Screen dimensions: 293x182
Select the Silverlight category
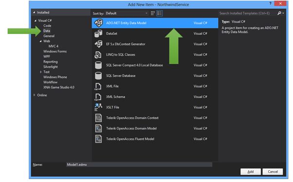point(51,66)
